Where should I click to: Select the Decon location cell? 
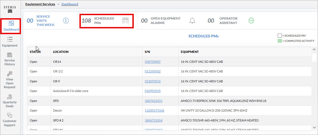97,110
